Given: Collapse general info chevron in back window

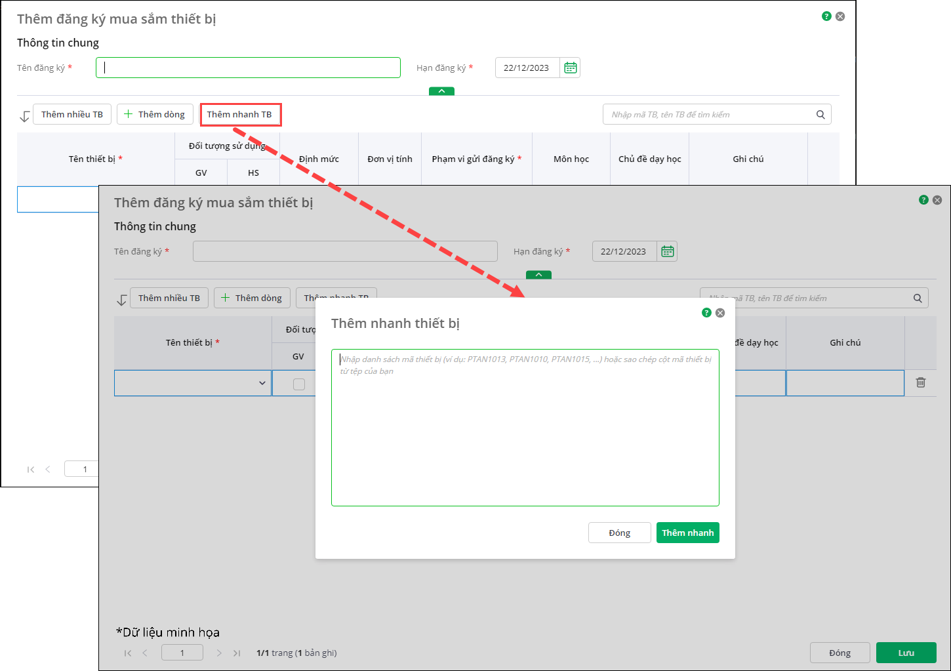Looking at the screenshot, I should pos(441,91).
